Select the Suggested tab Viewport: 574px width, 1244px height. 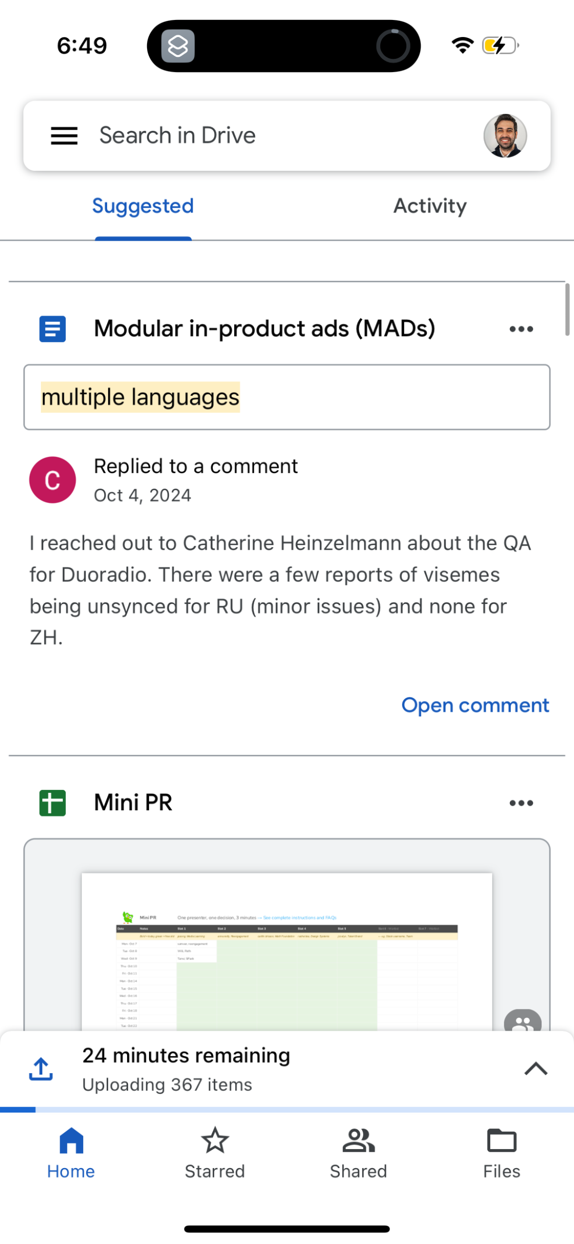[x=143, y=206]
